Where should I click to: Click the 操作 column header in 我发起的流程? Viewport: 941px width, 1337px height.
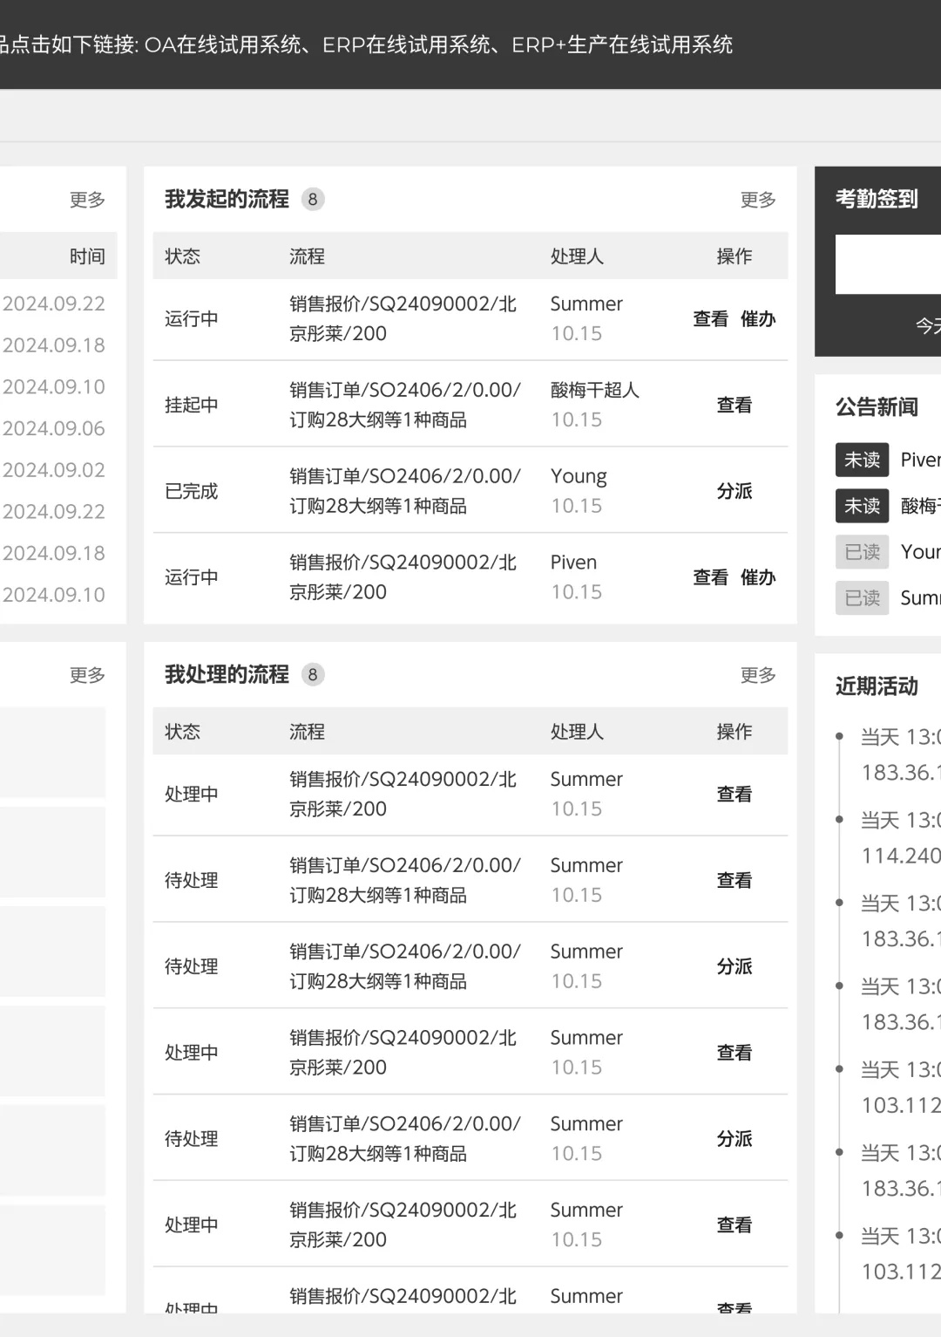click(735, 256)
